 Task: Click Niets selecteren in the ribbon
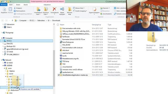(120, 11)
